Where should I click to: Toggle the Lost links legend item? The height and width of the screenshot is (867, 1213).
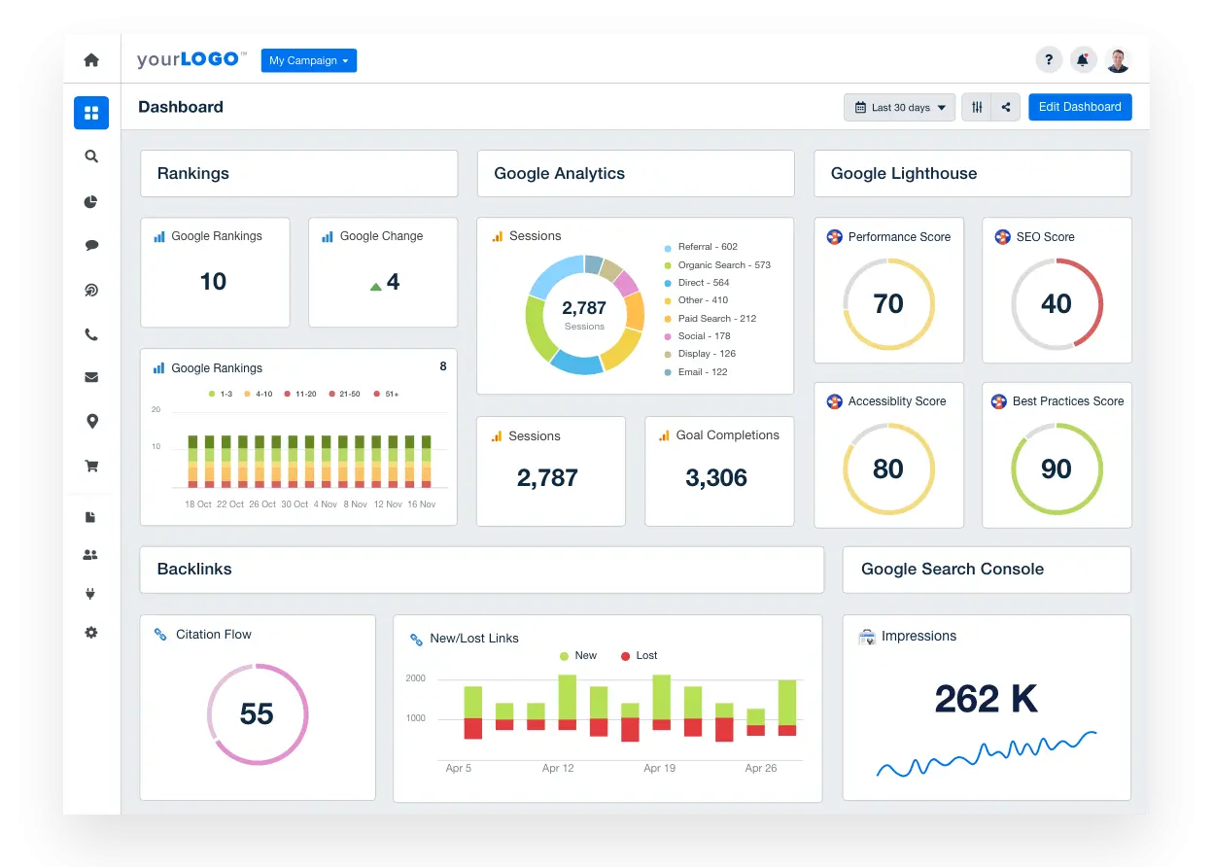(638, 655)
